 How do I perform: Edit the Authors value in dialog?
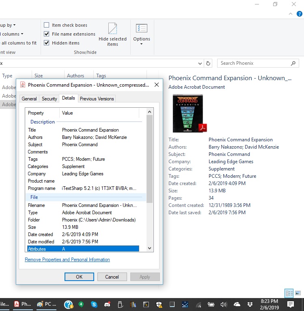[x=94, y=137]
